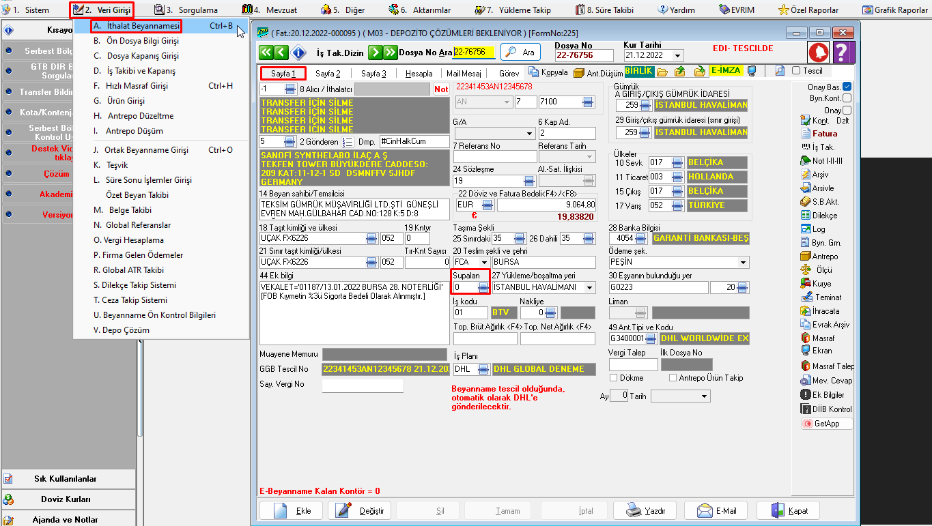Click the red notification bell icon

[818, 52]
